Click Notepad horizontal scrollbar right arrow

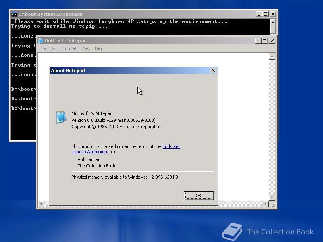click(x=266, y=204)
